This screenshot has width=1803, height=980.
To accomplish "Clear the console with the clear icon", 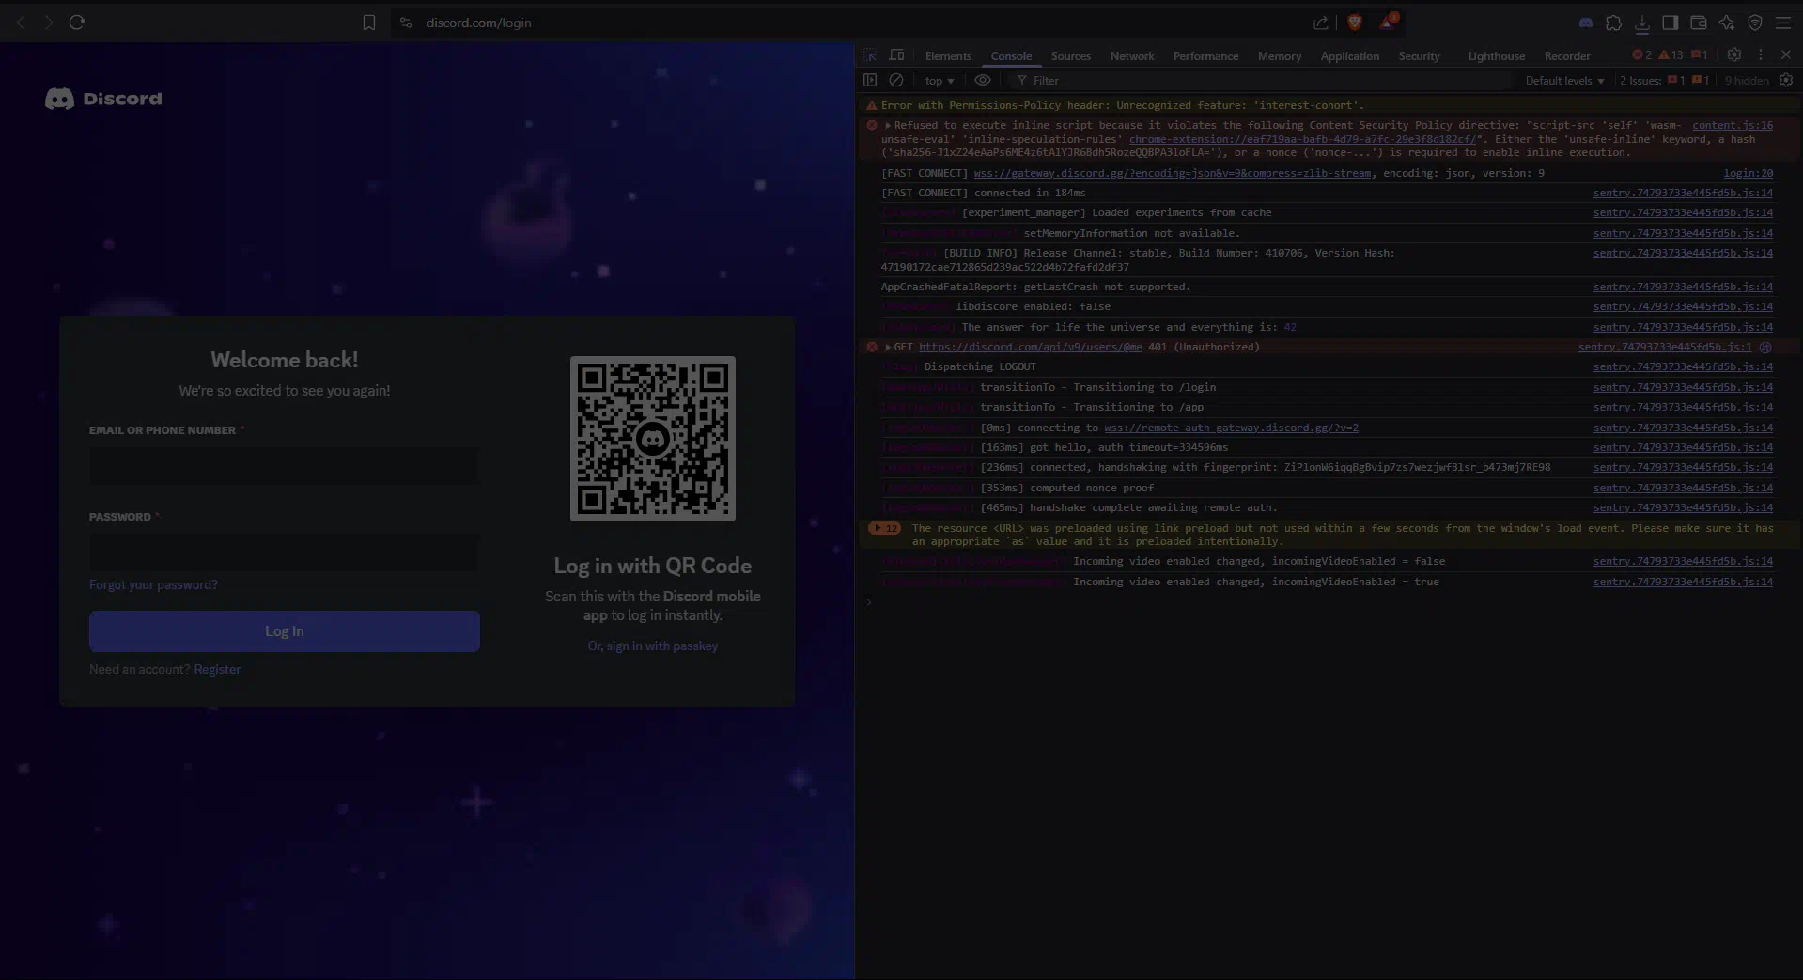I will (x=896, y=81).
